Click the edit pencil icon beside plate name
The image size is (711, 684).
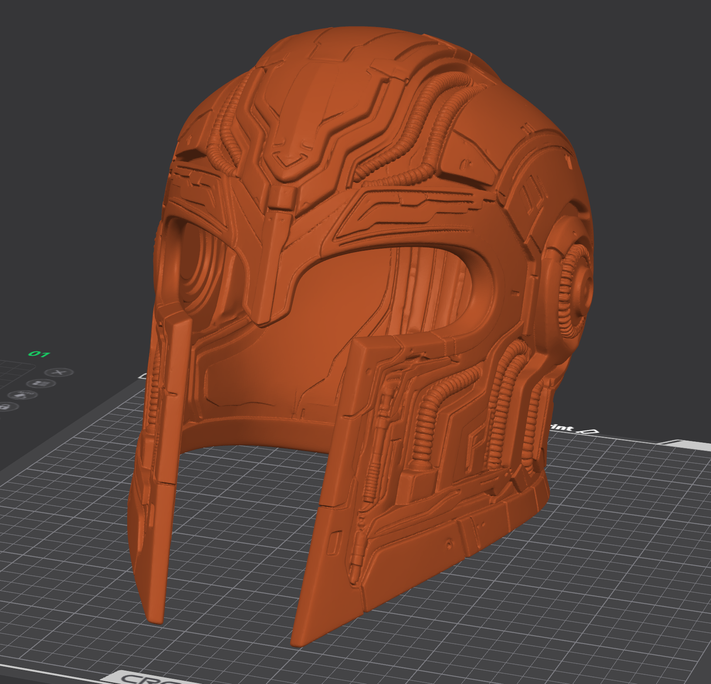(x=588, y=431)
